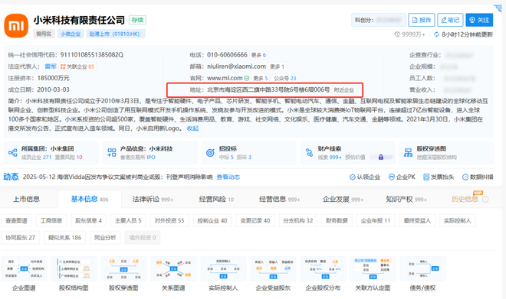This screenshot has height=299, width=506.
Task: Open the 关联方认定图 thumbnail
Action: click(x=373, y=268)
